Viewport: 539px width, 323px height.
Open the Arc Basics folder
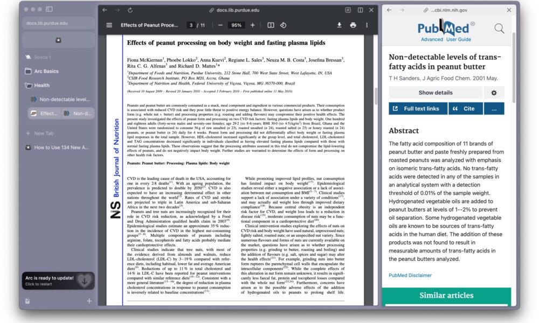click(46, 71)
